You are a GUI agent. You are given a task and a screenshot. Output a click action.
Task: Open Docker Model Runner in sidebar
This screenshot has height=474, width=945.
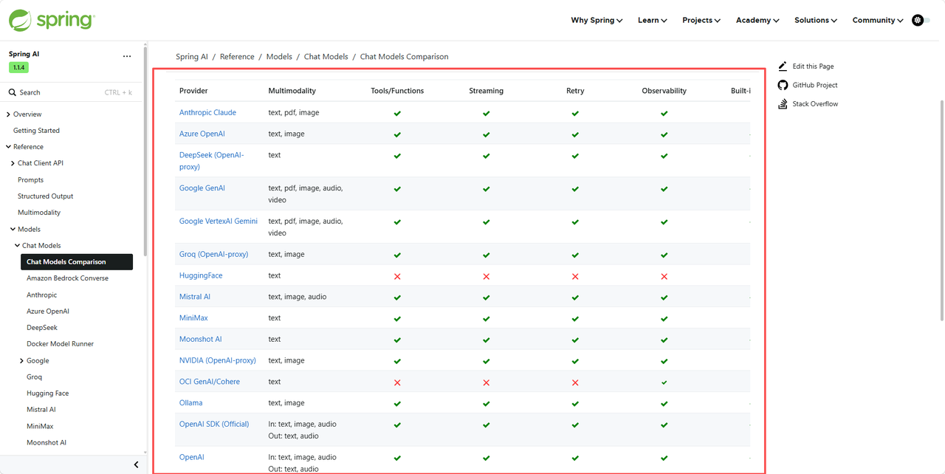coord(60,344)
